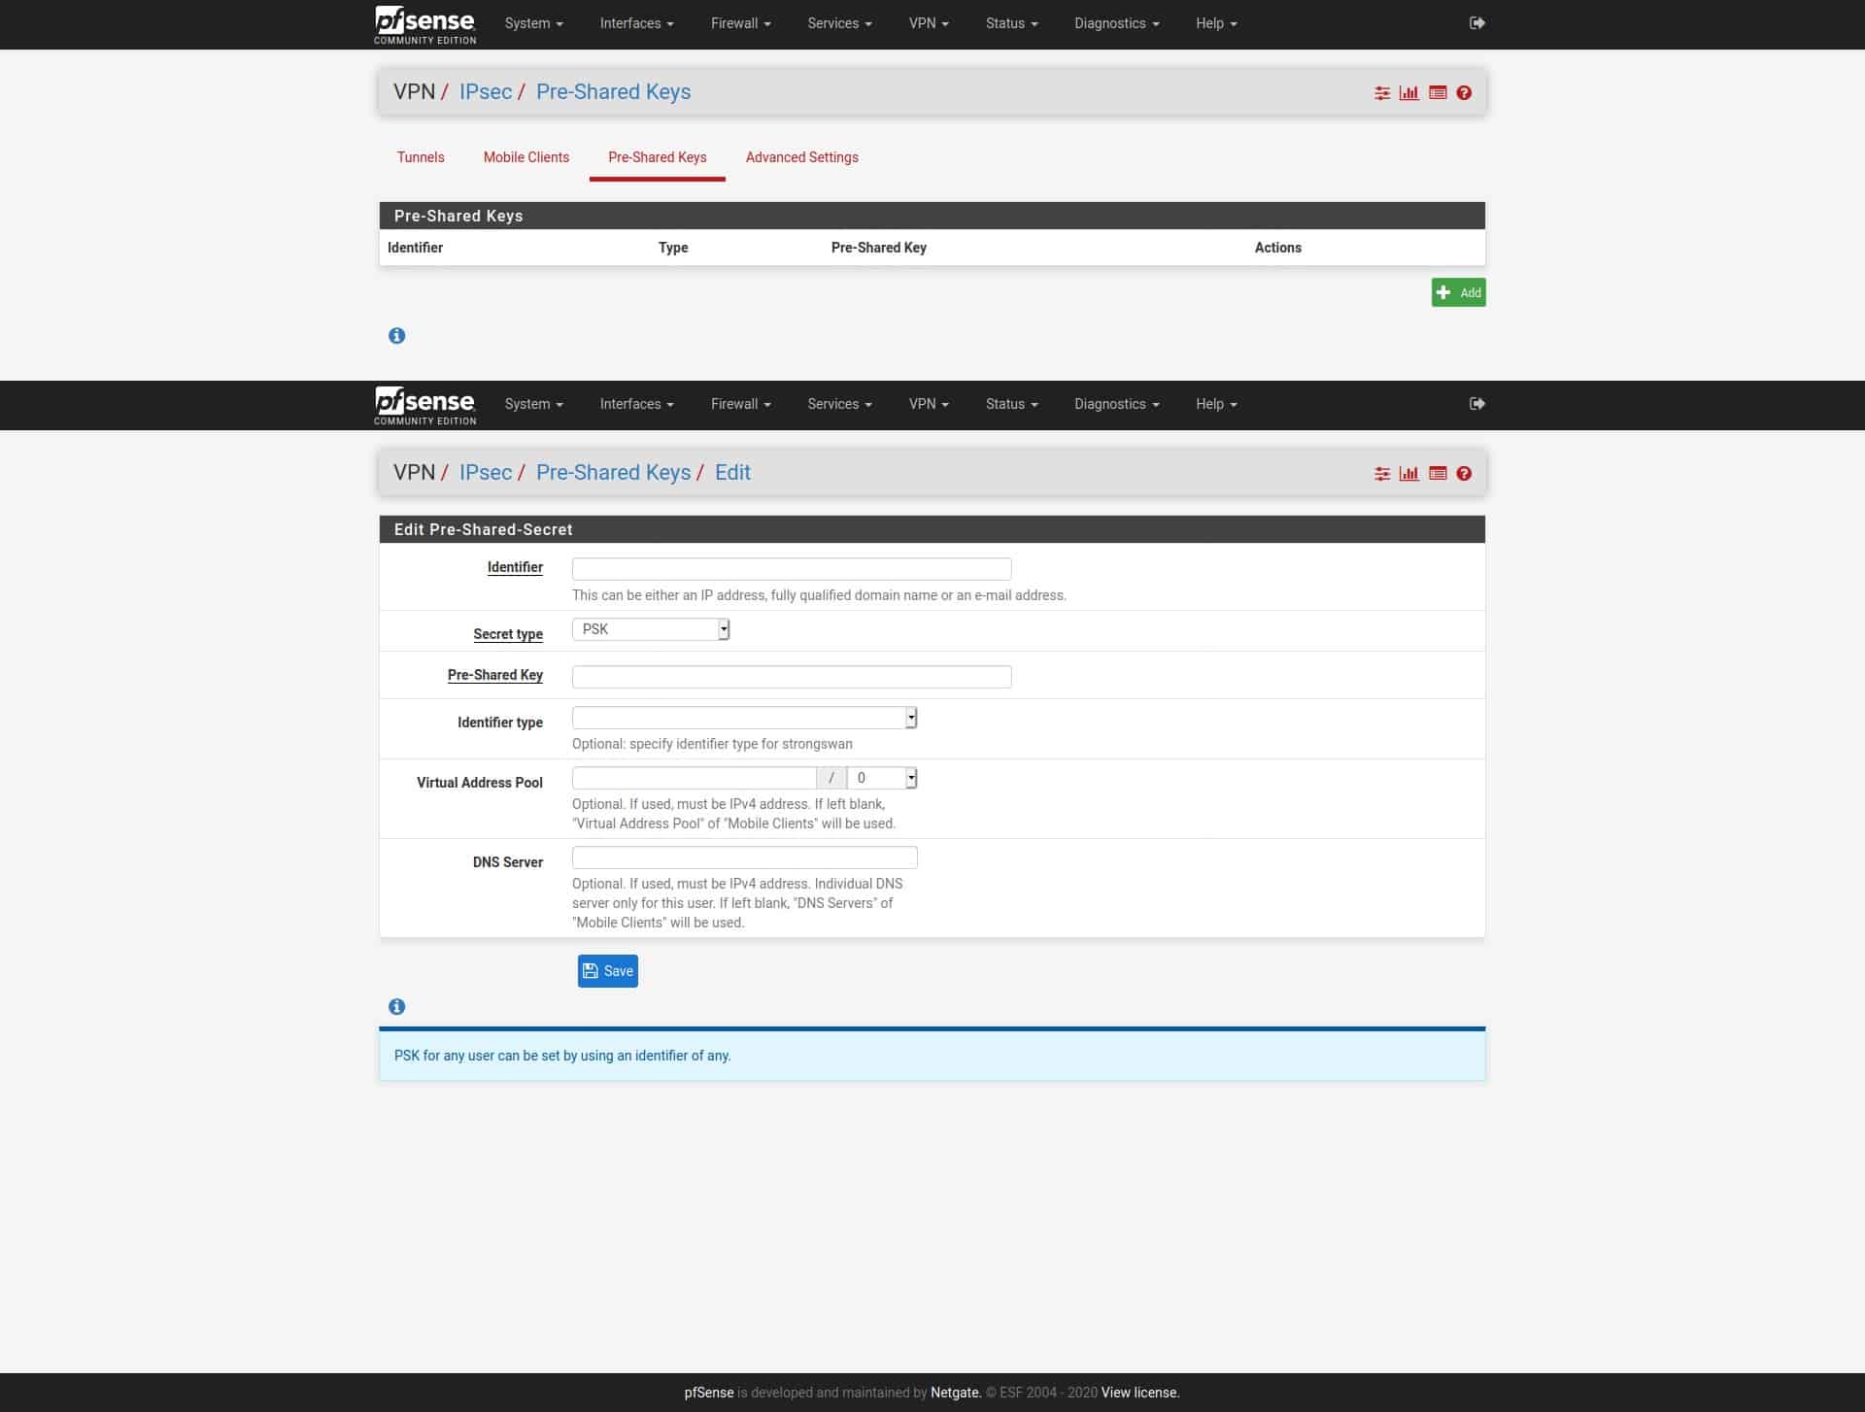Open the Help menu in top navbar

coord(1216,23)
